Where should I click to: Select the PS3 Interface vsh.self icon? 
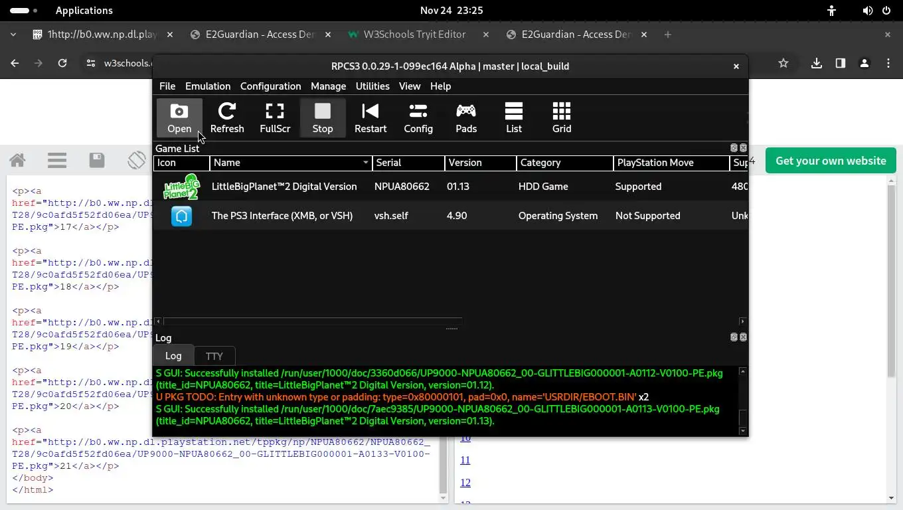(181, 216)
